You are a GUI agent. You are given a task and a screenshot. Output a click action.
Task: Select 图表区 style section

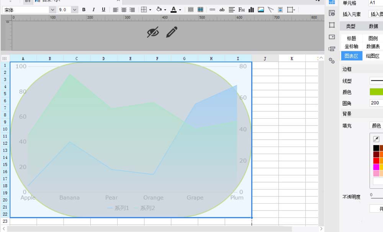[x=352, y=56]
